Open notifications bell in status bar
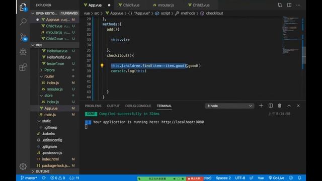Image resolution: width=322 pixels, height=181 pixels. 299,178
